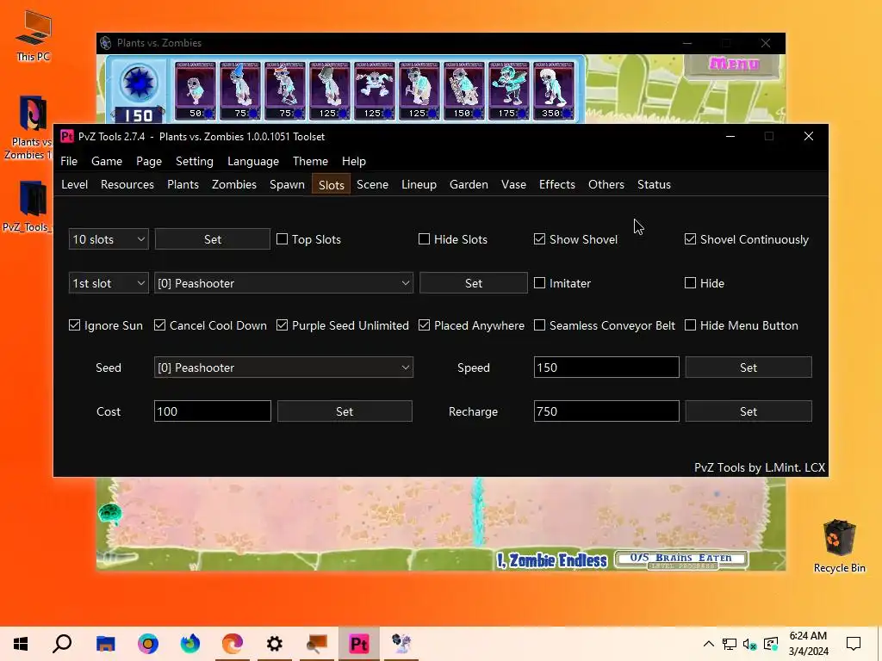Screen dimensions: 882x661
Task: Click Set next to Speed field
Action: (x=748, y=367)
